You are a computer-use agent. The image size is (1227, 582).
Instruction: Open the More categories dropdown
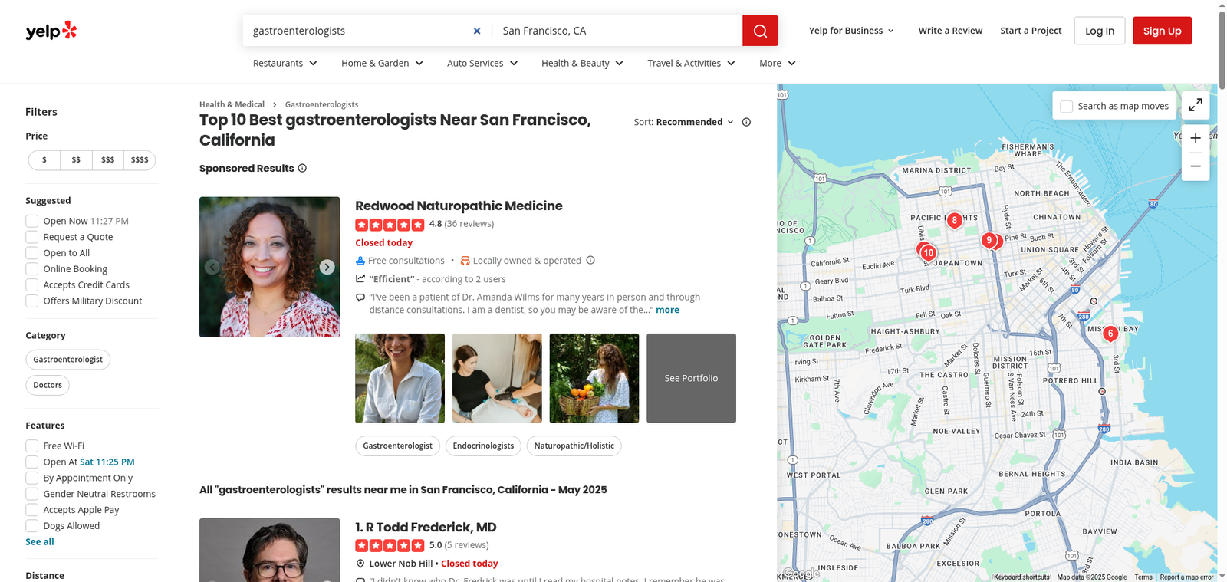click(x=778, y=63)
